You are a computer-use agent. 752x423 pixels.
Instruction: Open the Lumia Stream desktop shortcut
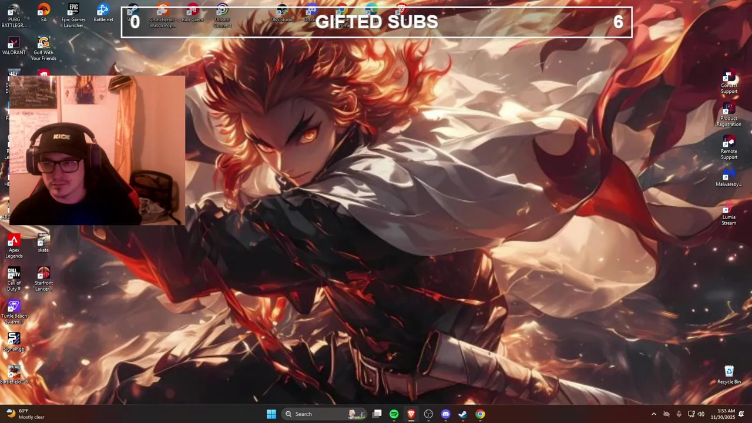tap(729, 214)
